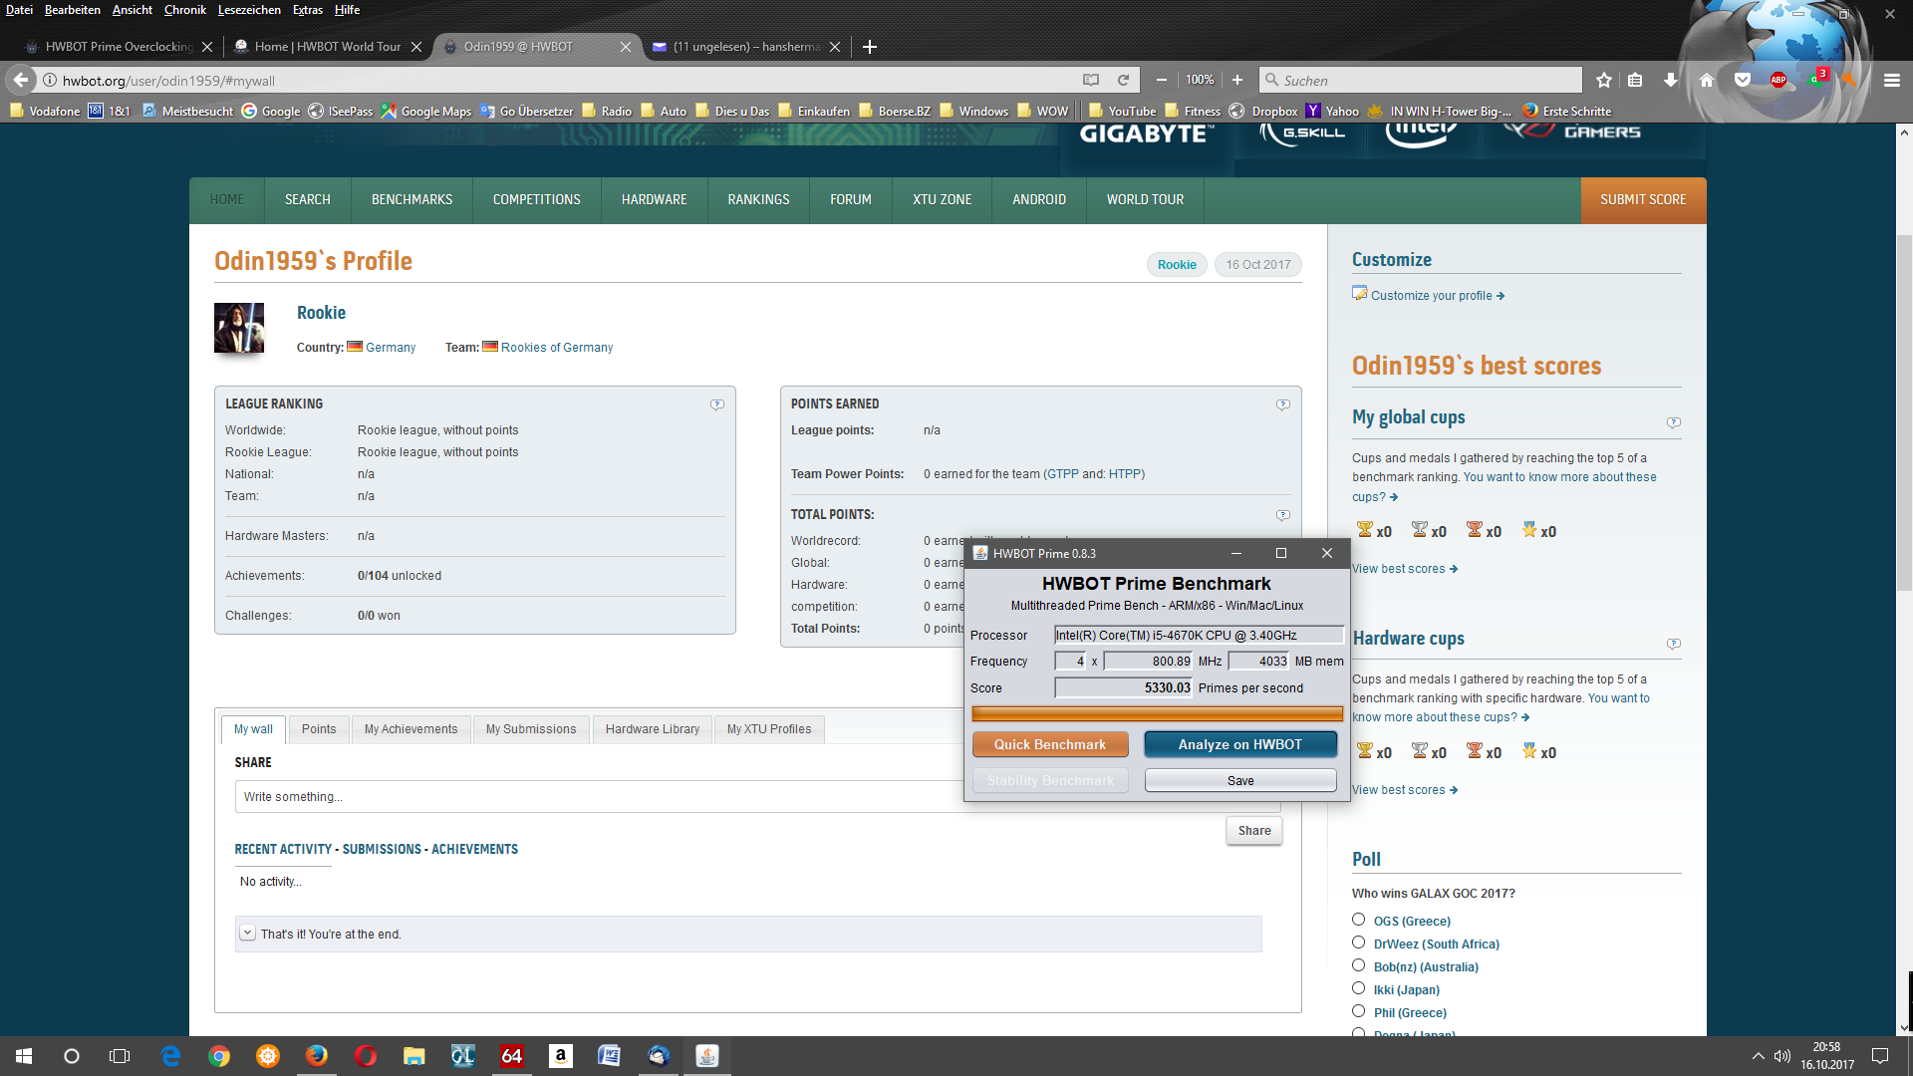The height and width of the screenshot is (1076, 1913).
Task: Open the Fitness bookmark folder
Action: pos(1192,111)
